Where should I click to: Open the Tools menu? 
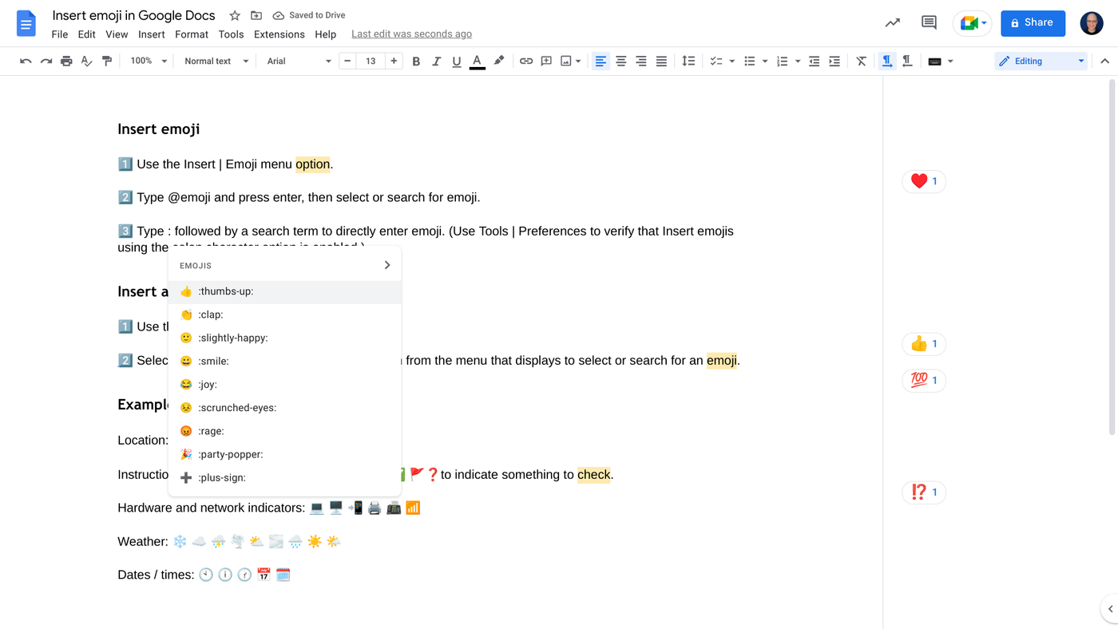click(x=231, y=34)
